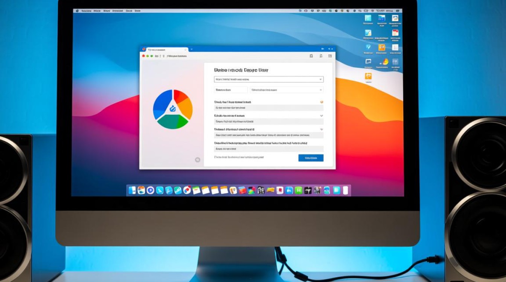Image resolution: width=506 pixels, height=282 pixels.
Task: Open the wide dropdown under the dialog title
Action: pos(268,79)
